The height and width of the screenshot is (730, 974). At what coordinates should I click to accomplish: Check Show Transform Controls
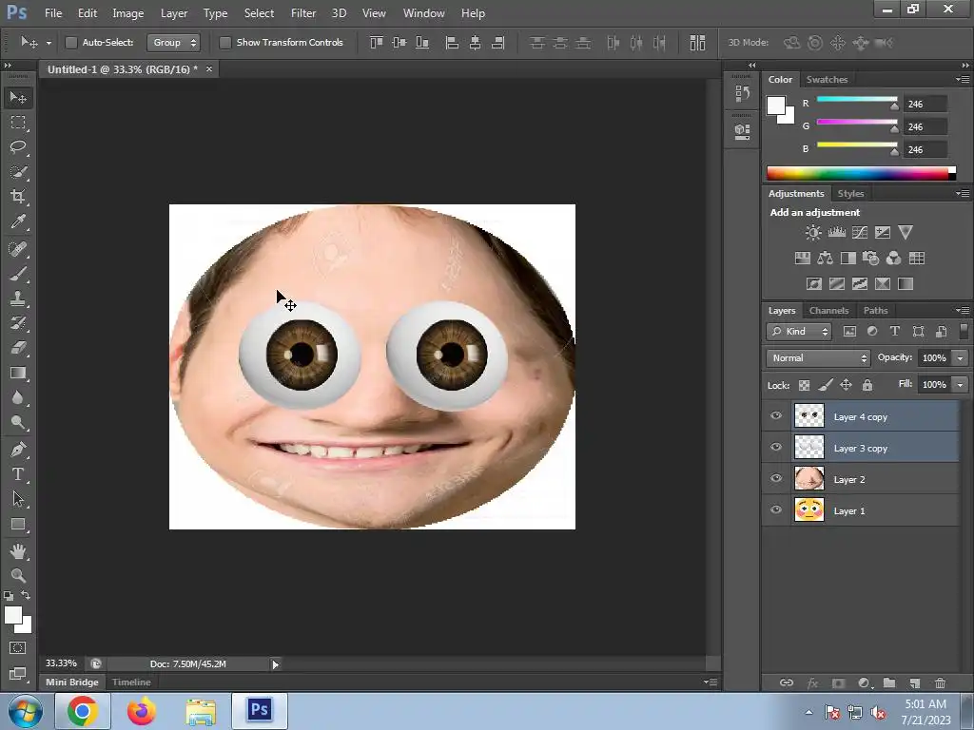tap(225, 43)
